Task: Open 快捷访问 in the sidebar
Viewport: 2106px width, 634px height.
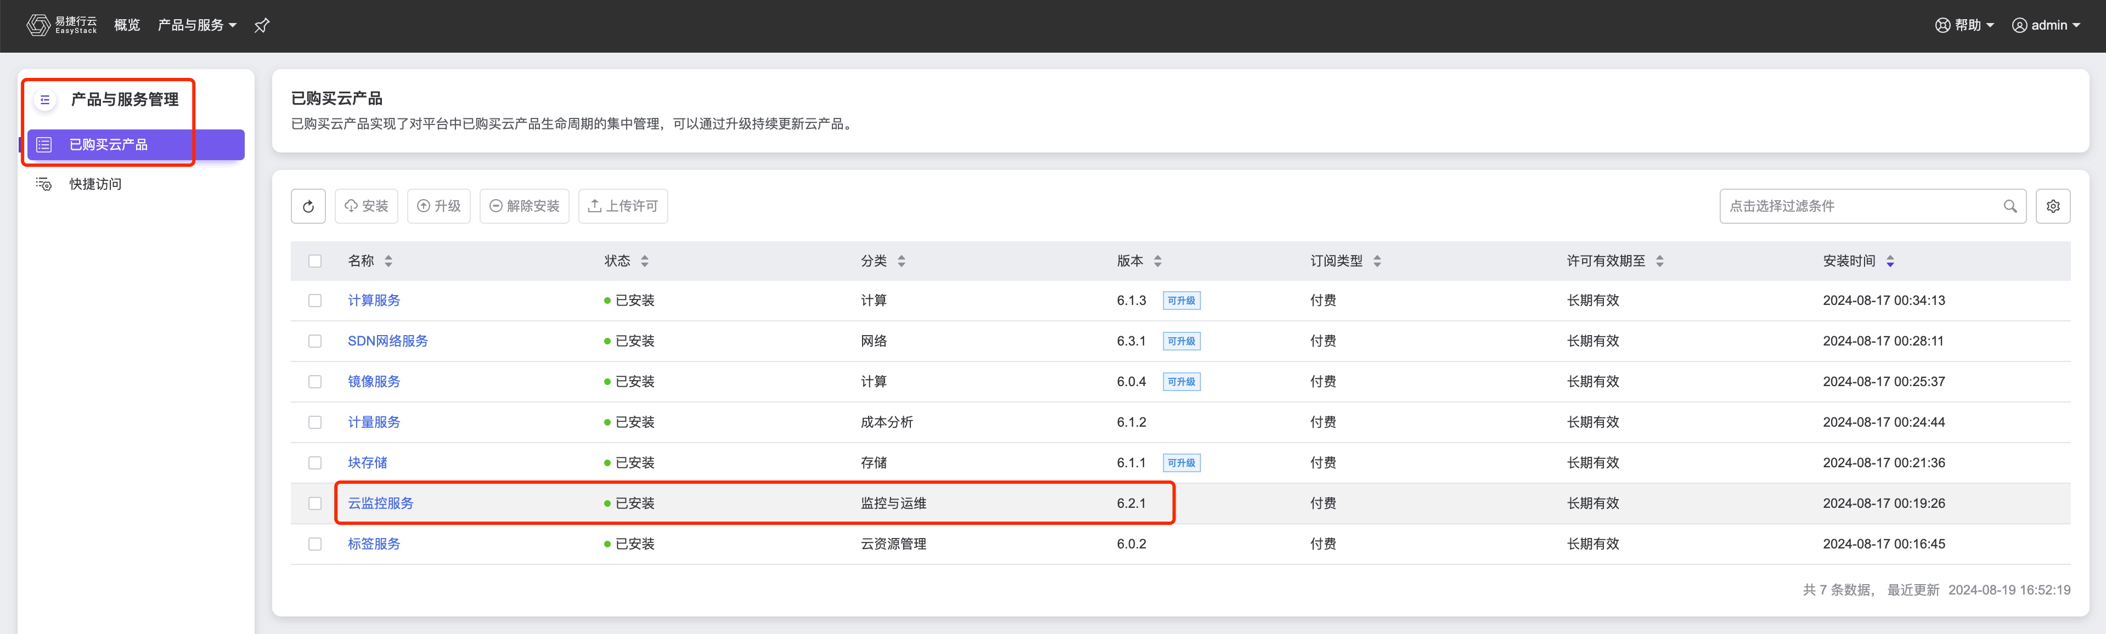Action: coord(95,184)
